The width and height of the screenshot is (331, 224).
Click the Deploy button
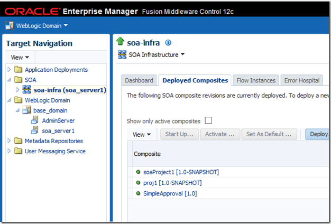318,134
